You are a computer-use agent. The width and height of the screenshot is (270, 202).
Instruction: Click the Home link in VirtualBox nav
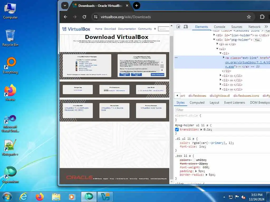tap(99, 29)
